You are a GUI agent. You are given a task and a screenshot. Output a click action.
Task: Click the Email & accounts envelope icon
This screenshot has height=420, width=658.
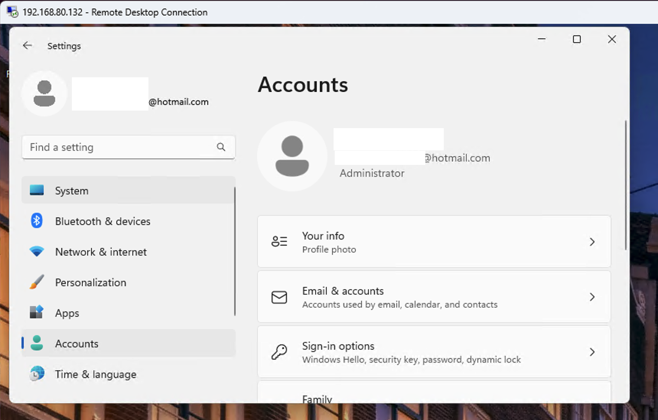[x=279, y=297]
